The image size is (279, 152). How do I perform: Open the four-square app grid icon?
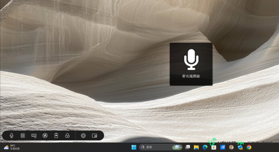pos(23,136)
